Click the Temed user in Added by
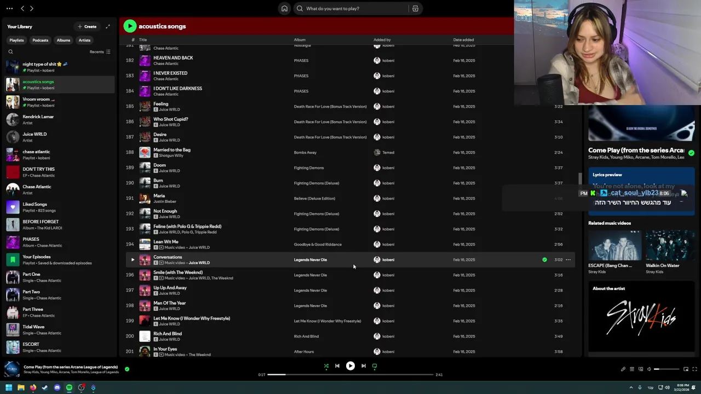This screenshot has width=701, height=394. click(388, 153)
